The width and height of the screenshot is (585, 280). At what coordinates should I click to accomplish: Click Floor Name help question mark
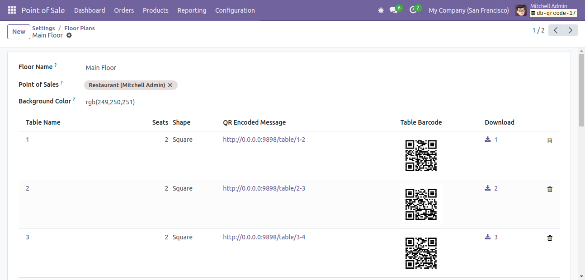56,65
